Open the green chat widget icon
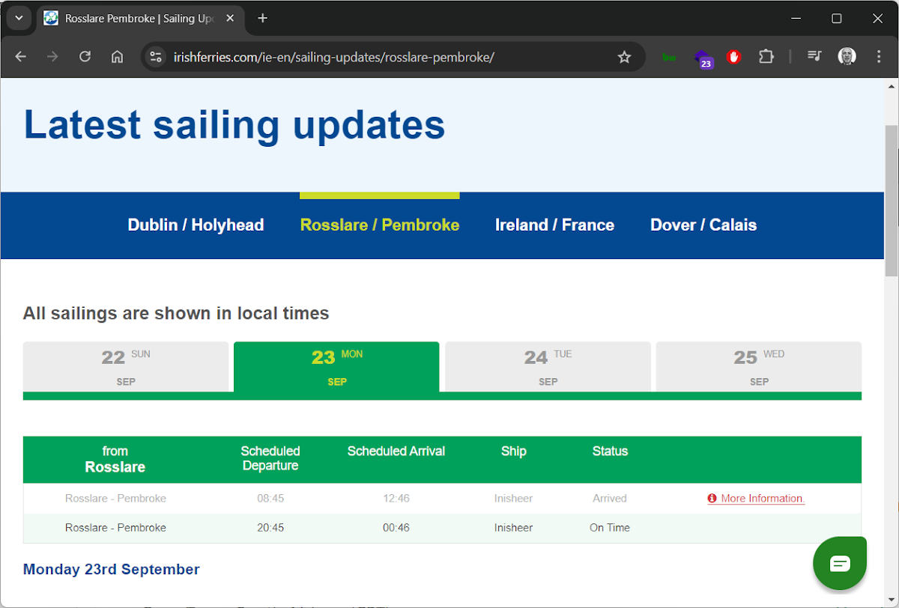Viewport: 899px width, 608px height. 840,563
